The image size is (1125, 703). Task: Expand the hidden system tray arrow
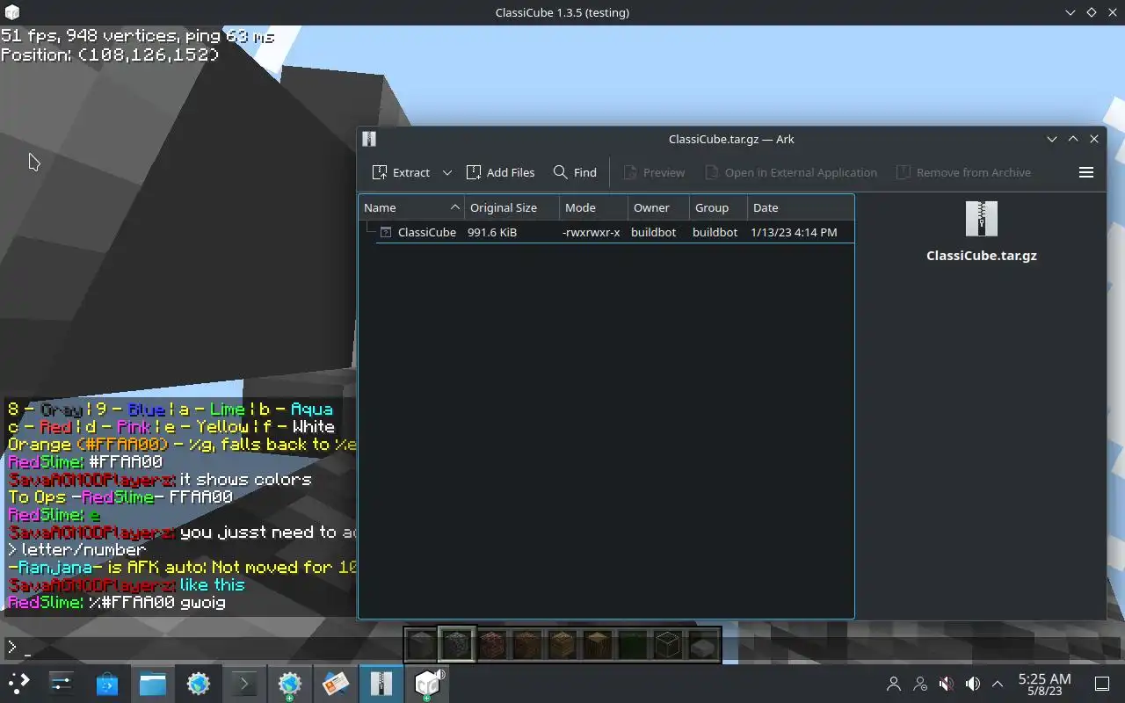[998, 684]
